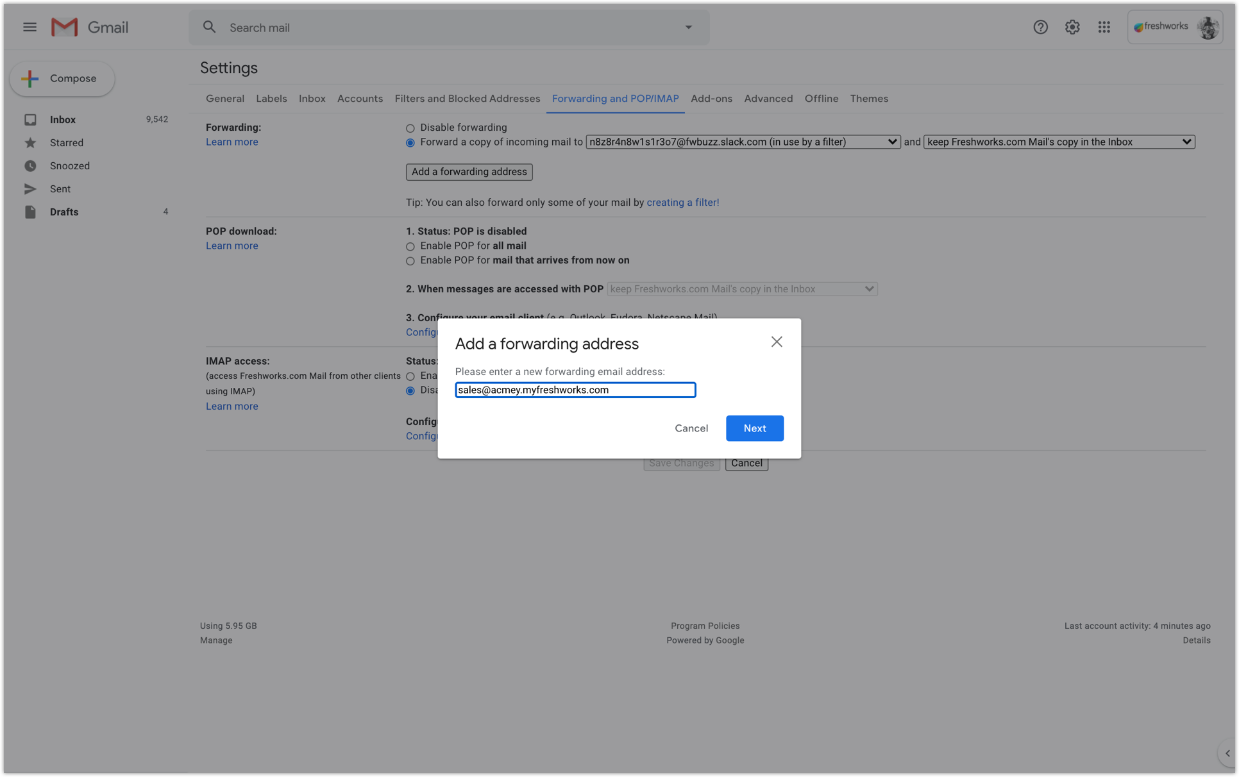The height and width of the screenshot is (777, 1239).
Task: Click the search magnifier icon
Action: pyautogui.click(x=209, y=27)
